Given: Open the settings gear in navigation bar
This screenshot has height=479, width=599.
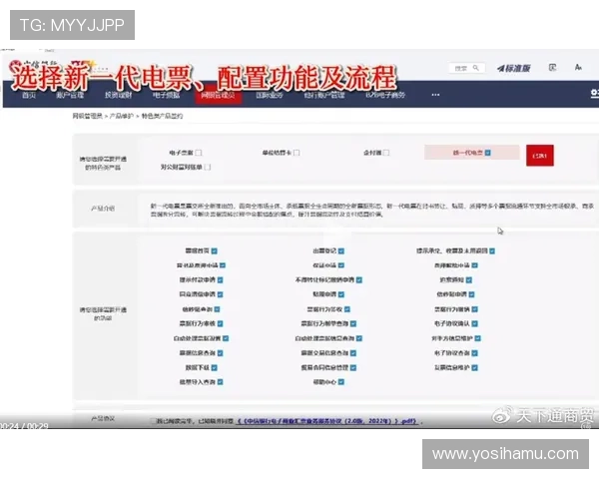Looking at the screenshot, I should (x=595, y=94).
